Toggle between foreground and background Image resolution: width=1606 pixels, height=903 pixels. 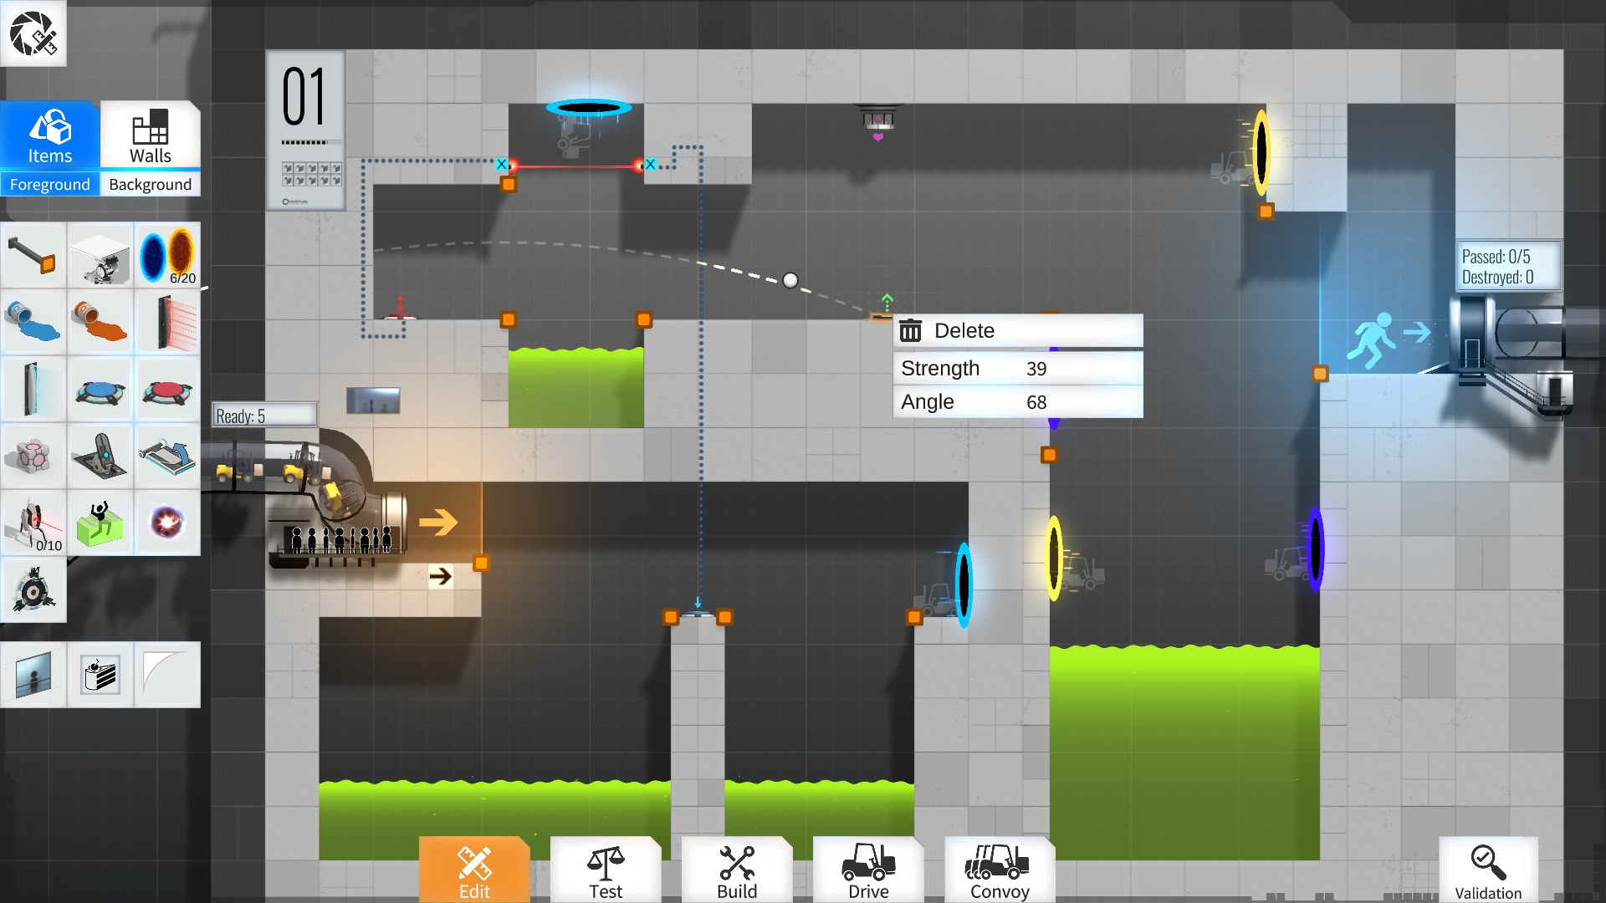pyautogui.click(x=150, y=183)
